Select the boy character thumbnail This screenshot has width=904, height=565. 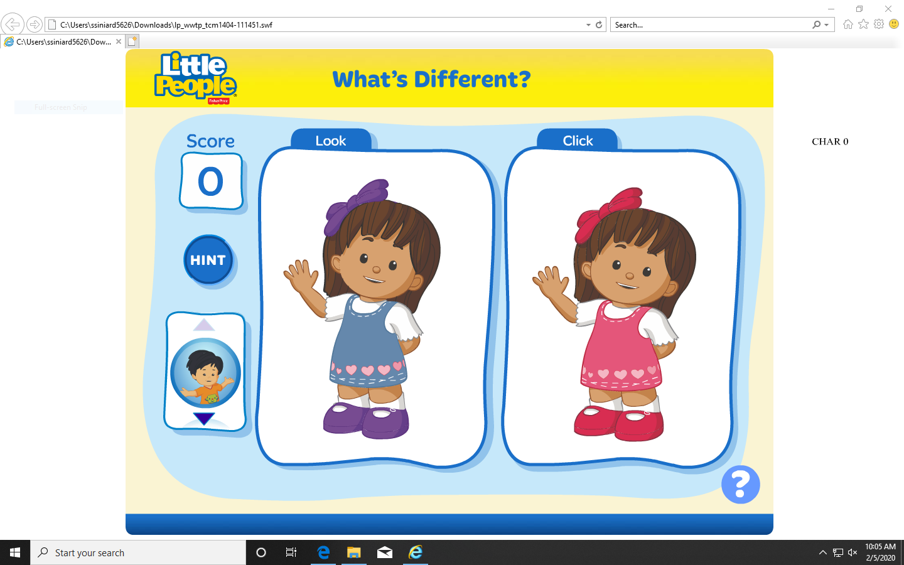coord(205,373)
